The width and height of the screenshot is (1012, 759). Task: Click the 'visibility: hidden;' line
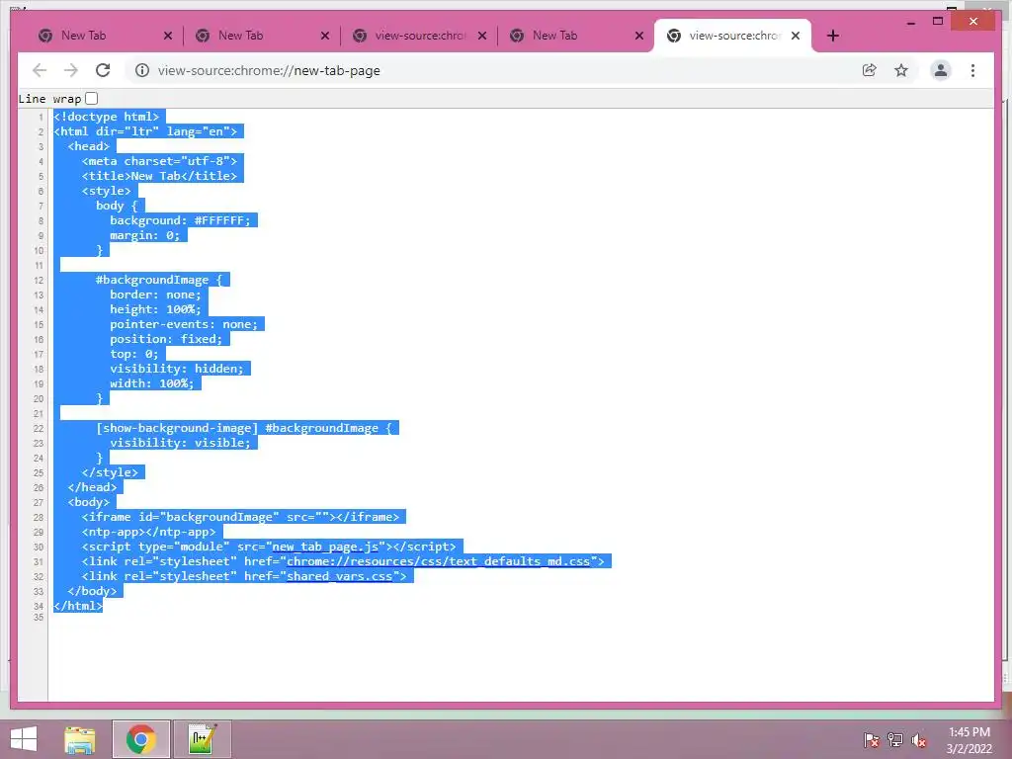click(176, 370)
